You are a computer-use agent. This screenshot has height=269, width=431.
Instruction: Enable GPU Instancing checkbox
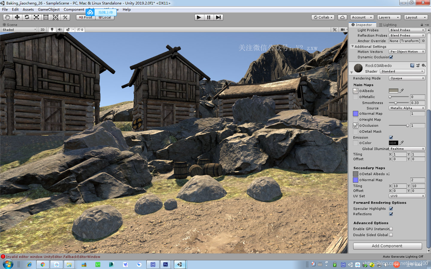click(x=391, y=229)
